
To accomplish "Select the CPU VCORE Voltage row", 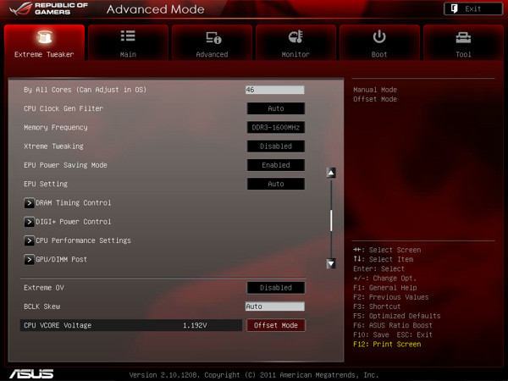I will point(131,325).
